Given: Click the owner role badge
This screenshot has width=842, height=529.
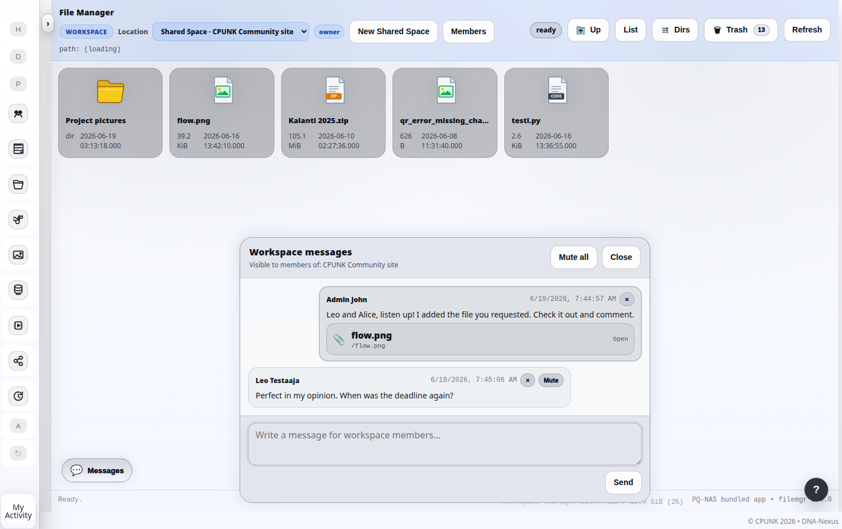Looking at the screenshot, I should pos(329,32).
